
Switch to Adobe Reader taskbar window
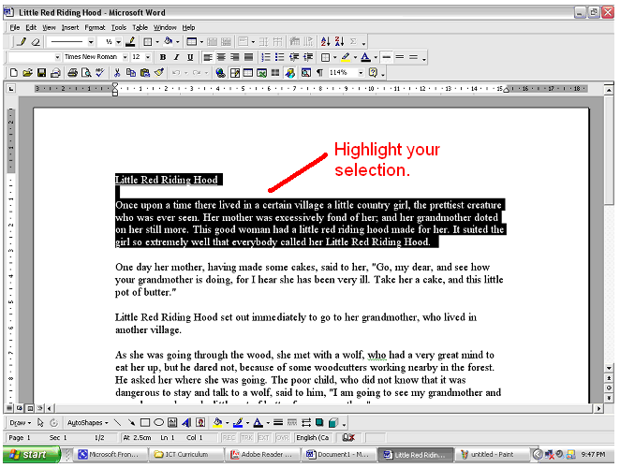(262, 455)
